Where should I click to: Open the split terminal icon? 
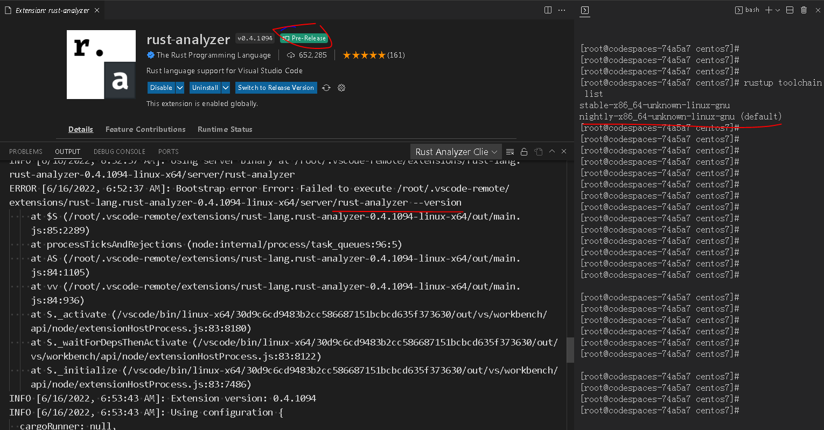[x=790, y=9]
